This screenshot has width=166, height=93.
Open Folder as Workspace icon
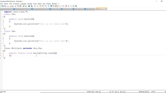[60, 6]
